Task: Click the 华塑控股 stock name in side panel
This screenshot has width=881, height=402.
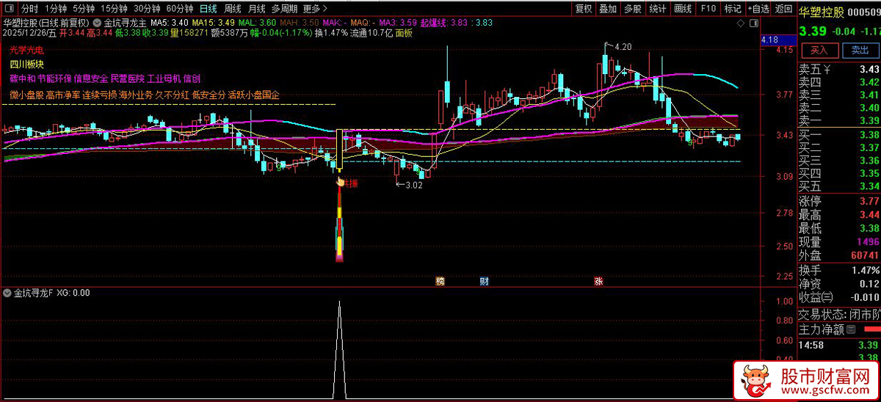Action: click(x=822, y=12)
